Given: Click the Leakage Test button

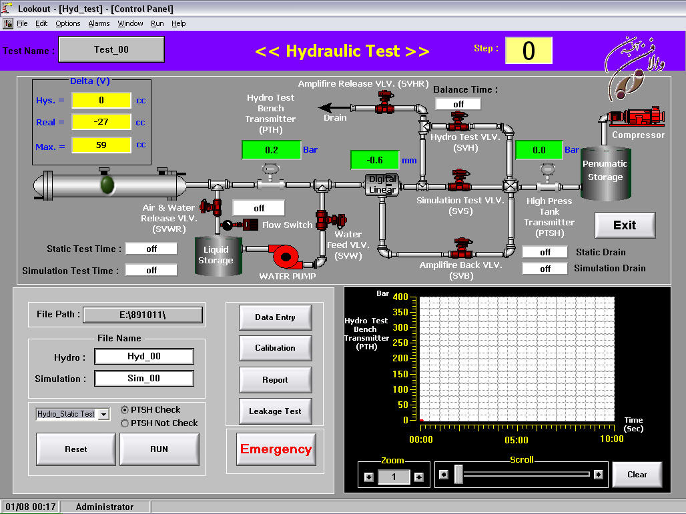Looking at the screenshot, I should tap(275, 411).
